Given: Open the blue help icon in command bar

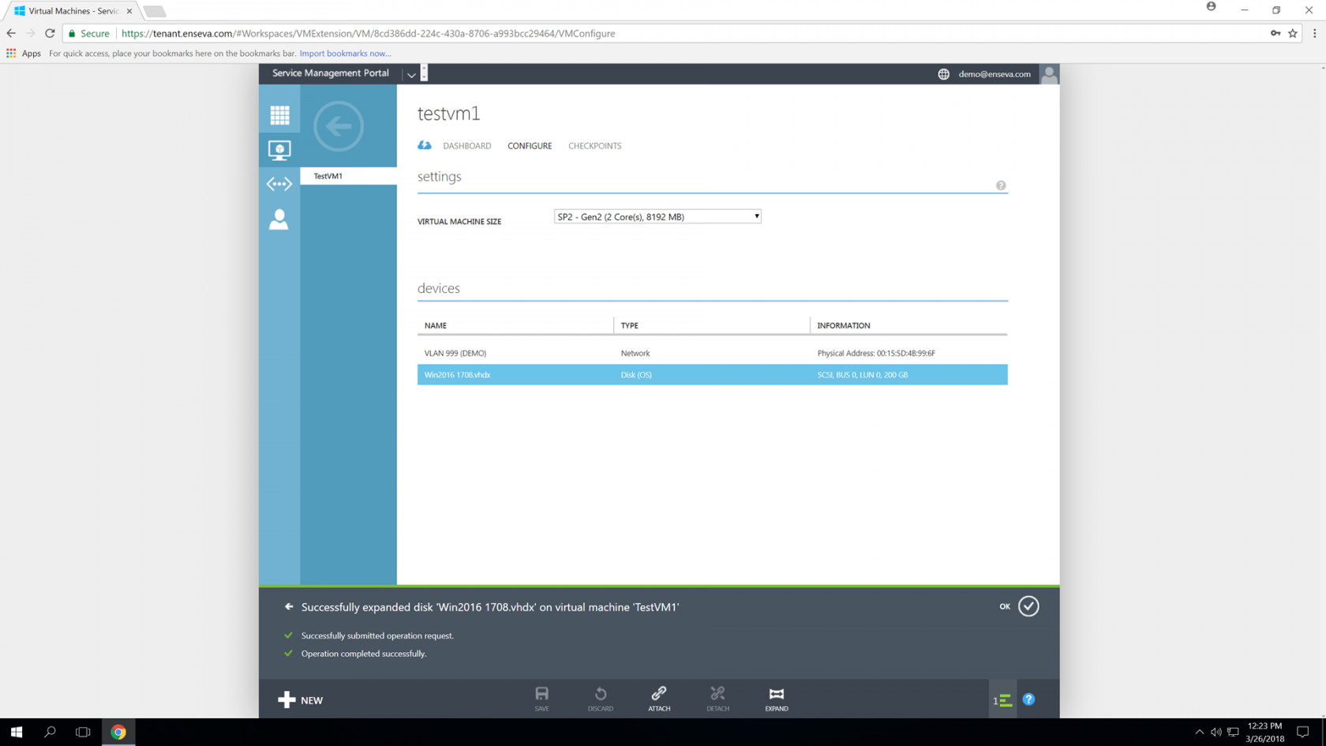Looking at the screenshot, I should point(1029,699).
